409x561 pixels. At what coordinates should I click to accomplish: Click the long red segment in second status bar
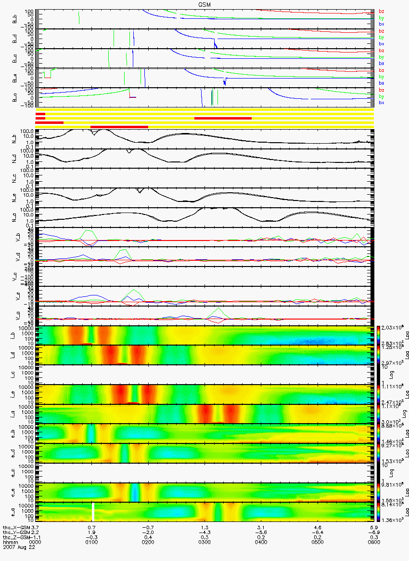click(223, 118)
